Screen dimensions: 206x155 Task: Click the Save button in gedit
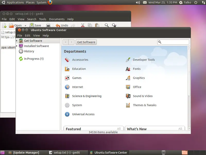(35, 25)
